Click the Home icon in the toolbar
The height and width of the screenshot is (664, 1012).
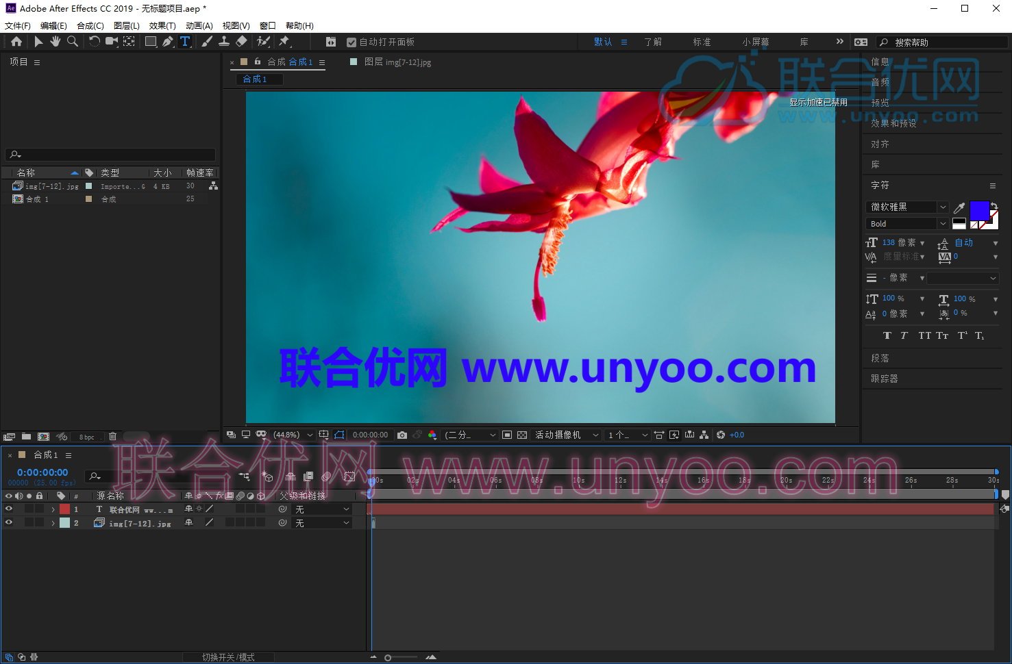(x=16, y=42)
